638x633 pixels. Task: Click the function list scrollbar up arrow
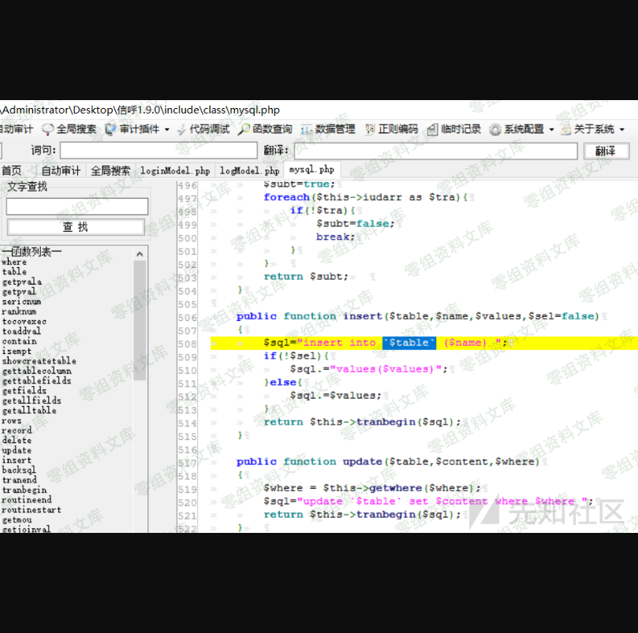pos(140,254)
